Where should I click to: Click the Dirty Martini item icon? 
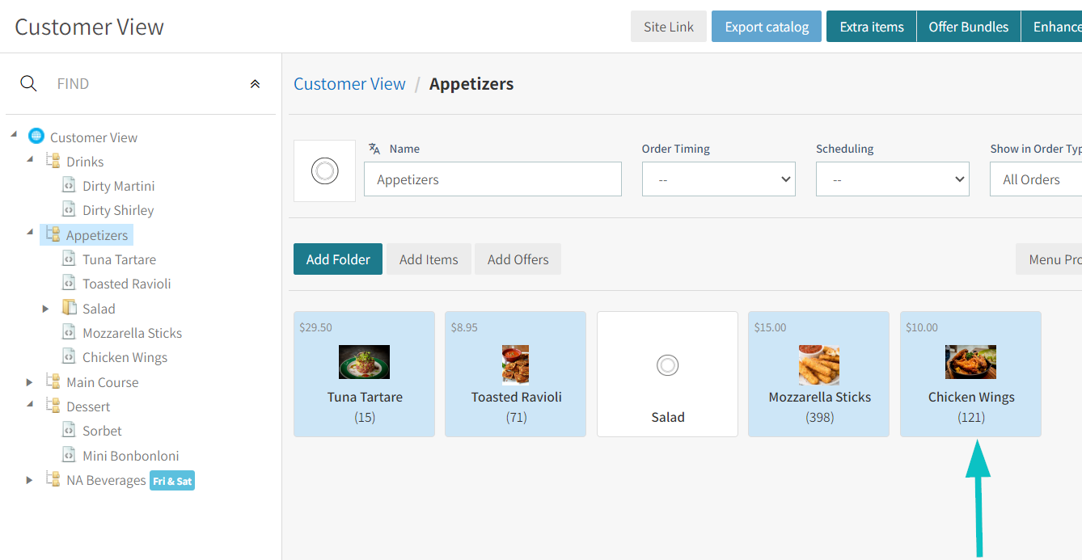[x=70, y=185]
